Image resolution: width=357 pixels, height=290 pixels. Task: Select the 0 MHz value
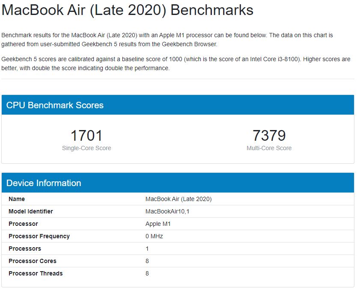pos(154,237)
